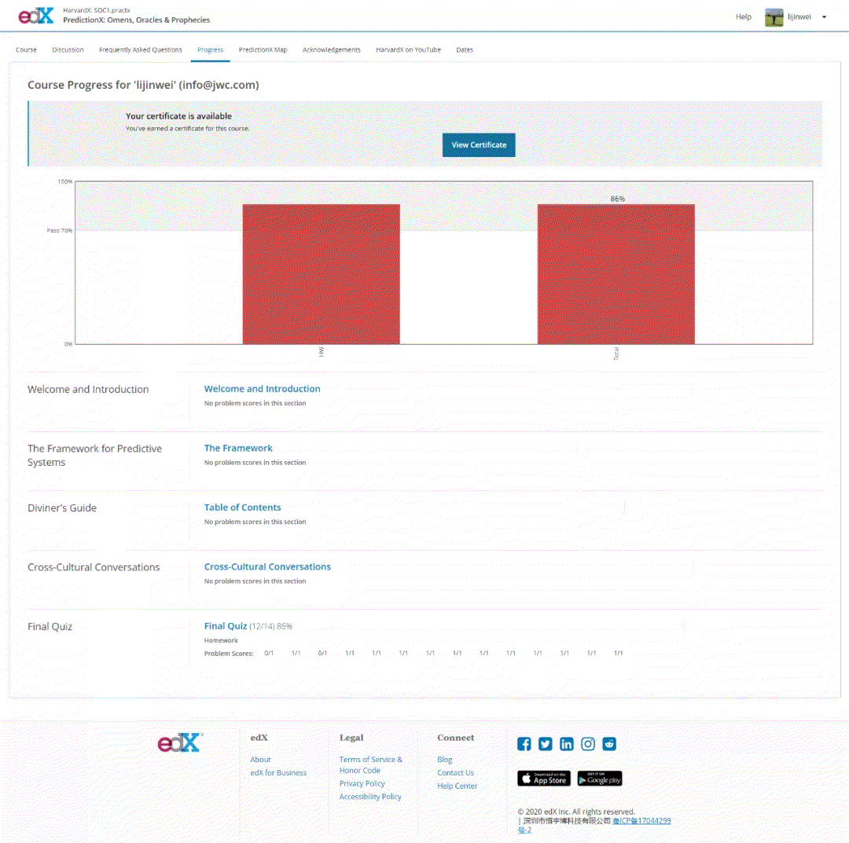The height and width of the screenshot is (843, 849).
Task: Open the About footer link
Action: click(x=260, y=760)
